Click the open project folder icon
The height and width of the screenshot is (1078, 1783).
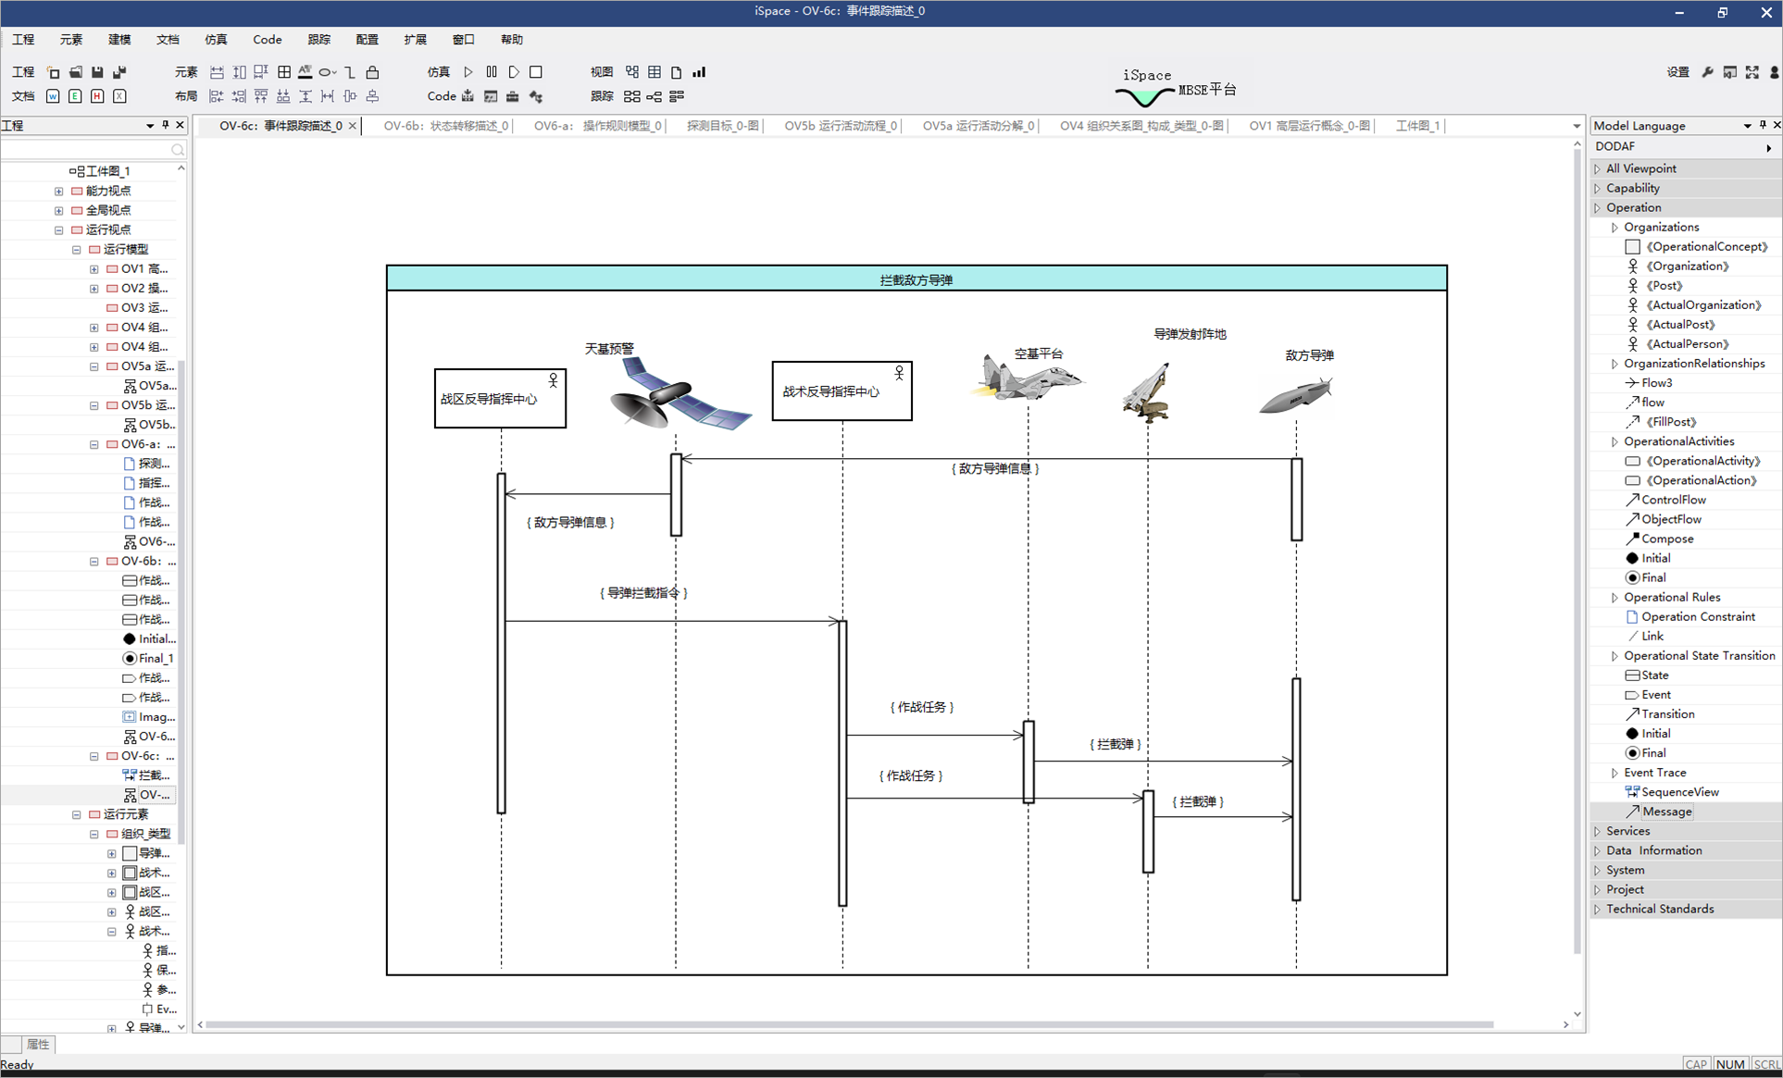(75, 72)
